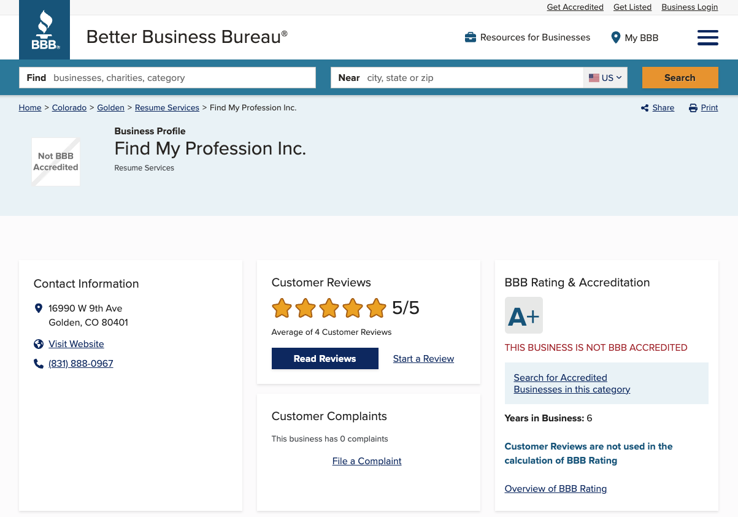Click 'Years in Business: 6' text
This screenshot has height=517, width=738.
tap(548, 418)
